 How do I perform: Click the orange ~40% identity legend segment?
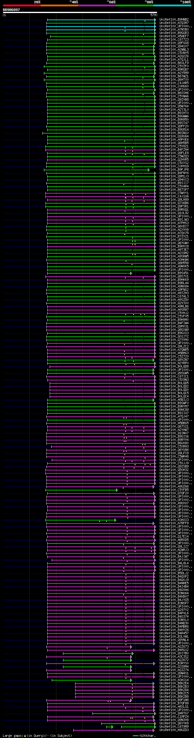(59, 5)
